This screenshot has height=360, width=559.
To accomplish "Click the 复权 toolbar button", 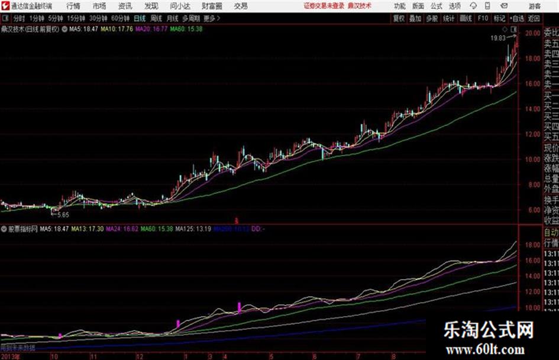I will tap(399, 18).
